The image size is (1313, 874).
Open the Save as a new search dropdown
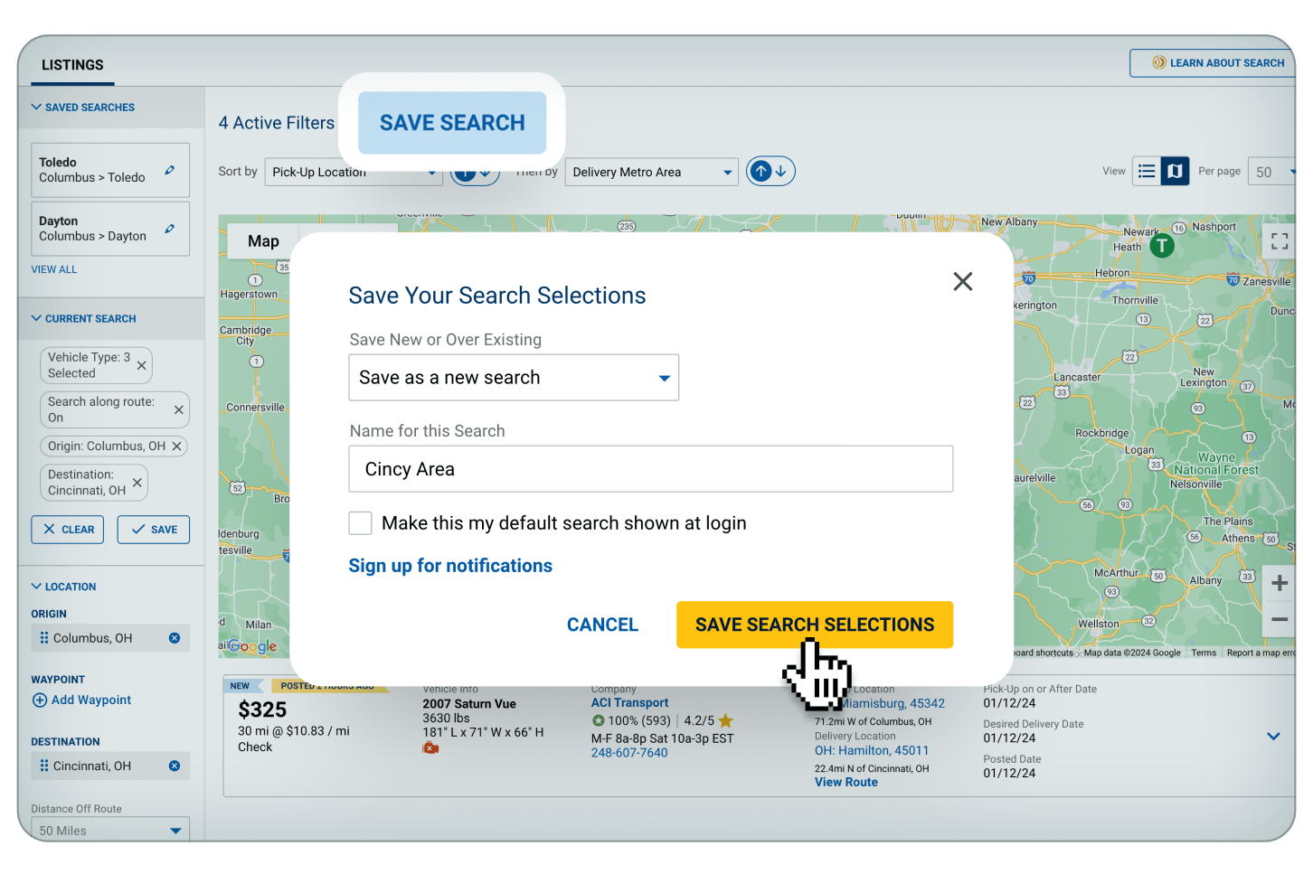(514, 378)
